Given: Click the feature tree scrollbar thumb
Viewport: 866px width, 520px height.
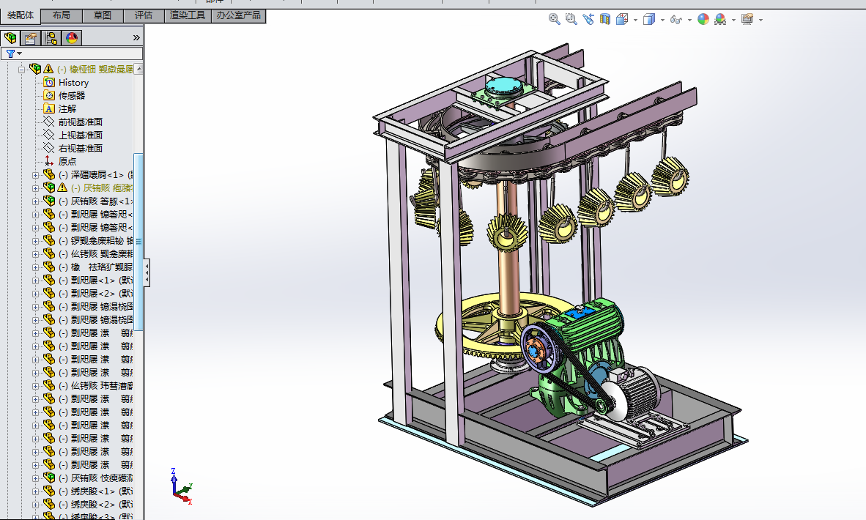Looking at the screenshot, I should coord(138,242).
